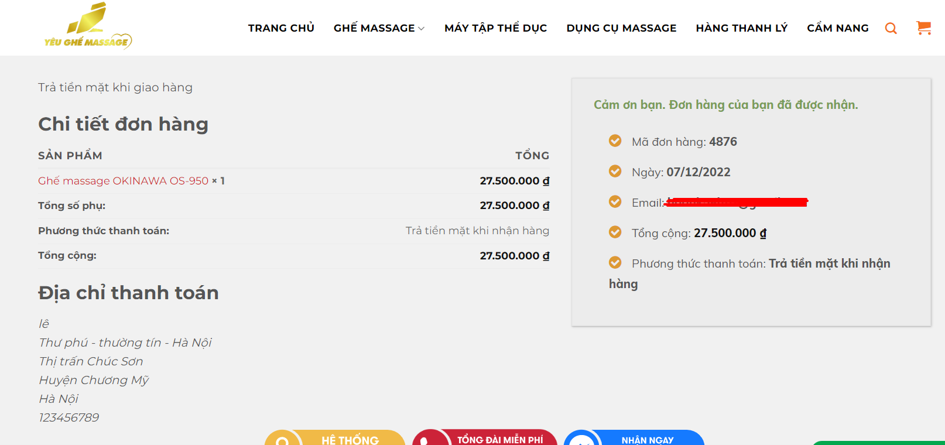Open Ghế Massage menu item
The height and width of the screenshot is (445, 945).
click(374, 28)
